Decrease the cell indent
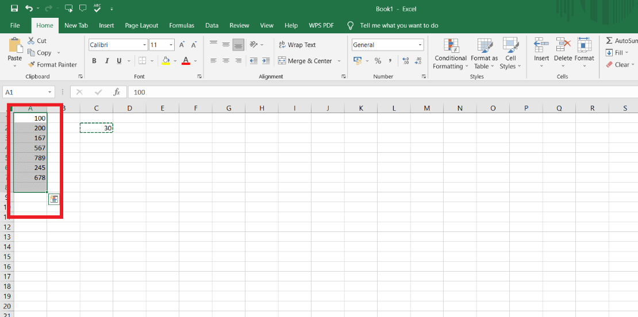 point(253,61)
